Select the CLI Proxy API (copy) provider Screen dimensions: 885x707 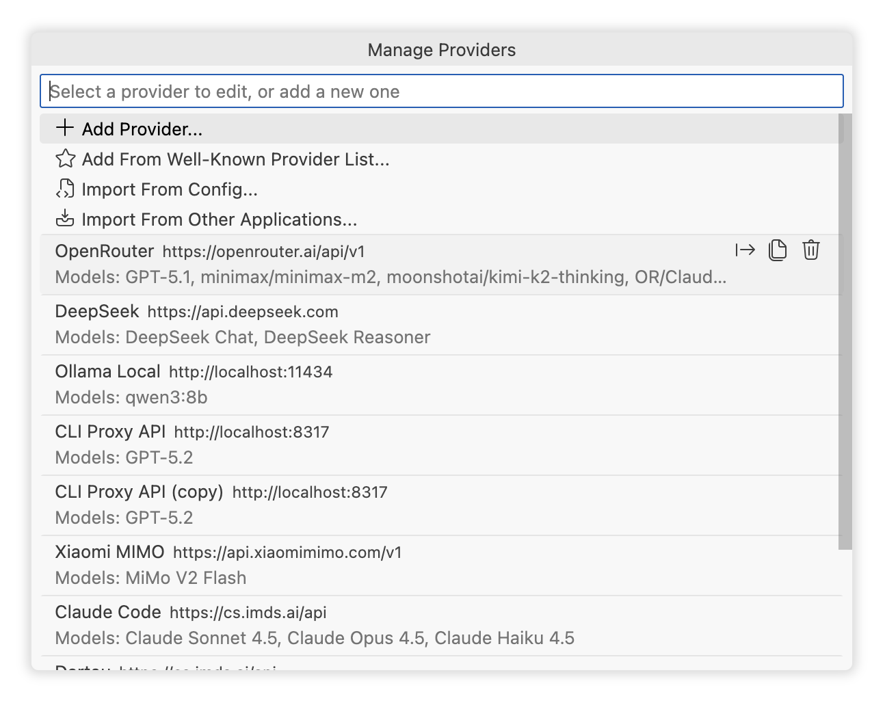click(441, 505)
